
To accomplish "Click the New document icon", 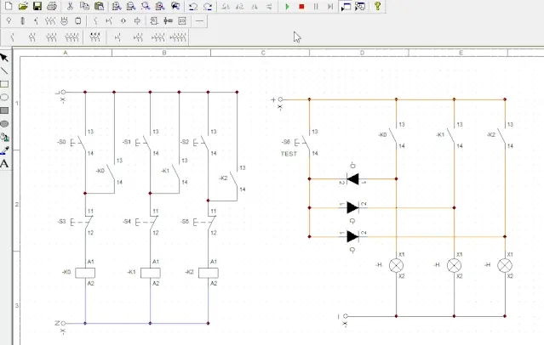I will [8, 6].
